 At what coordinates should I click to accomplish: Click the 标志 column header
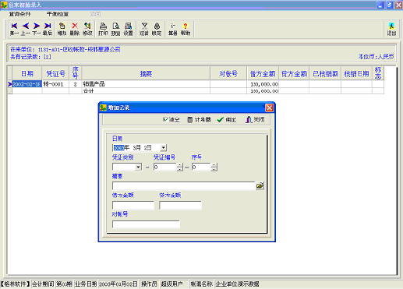(x=378, y=74)
